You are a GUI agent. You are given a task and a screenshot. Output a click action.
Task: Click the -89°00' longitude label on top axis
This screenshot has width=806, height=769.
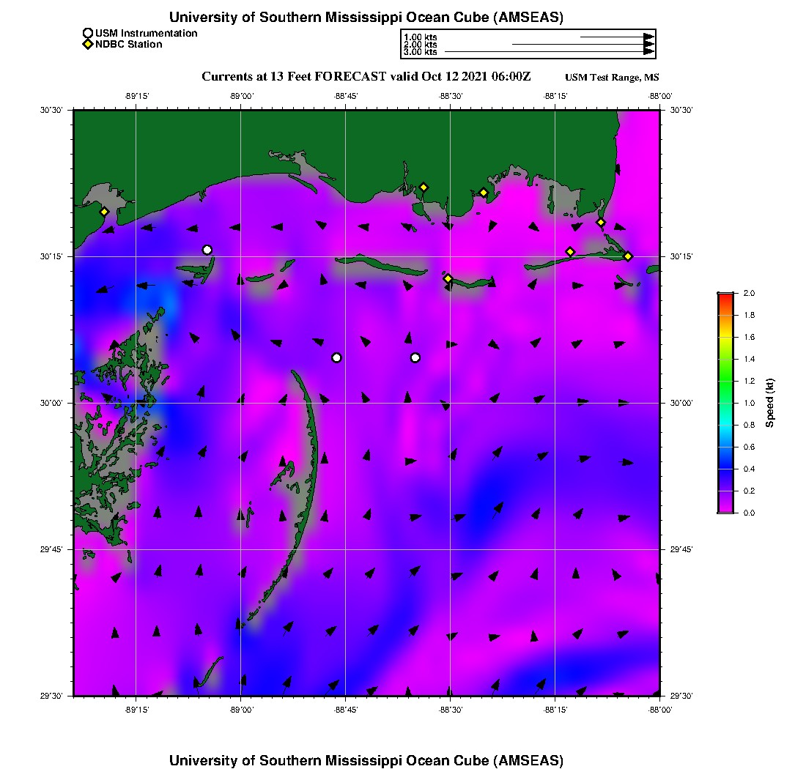[x=240, y=95]
